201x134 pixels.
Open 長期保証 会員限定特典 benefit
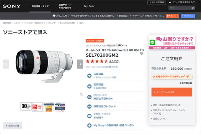click(115, 86)
